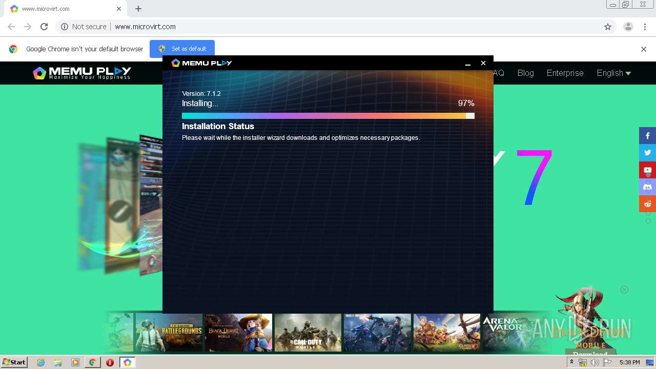
Task: Open Windows Explorer folder in taskbar
Action: [58, 362]
